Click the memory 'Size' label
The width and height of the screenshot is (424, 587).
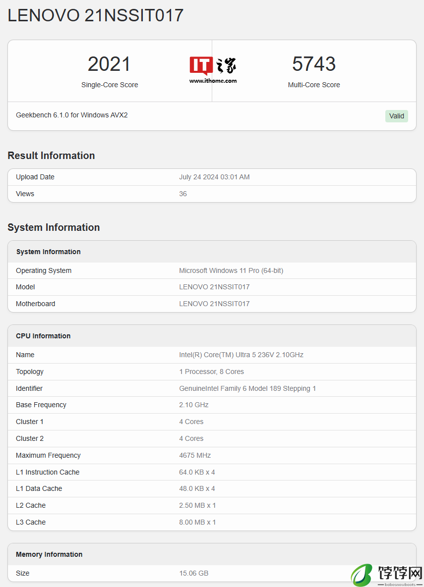click(22, 574)
